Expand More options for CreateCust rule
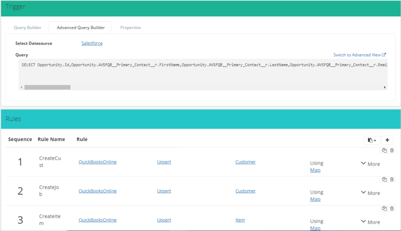The image size is (401, 231). [x=370, y=164]
